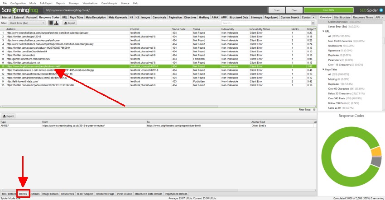
Task: Open the URL Details bottom tab
Action: (x=9, y=194)
